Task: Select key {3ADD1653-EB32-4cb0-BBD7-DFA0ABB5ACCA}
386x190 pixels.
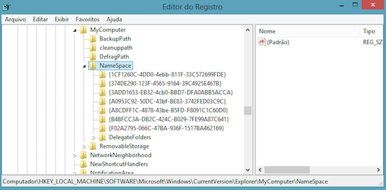Action: 171,93
